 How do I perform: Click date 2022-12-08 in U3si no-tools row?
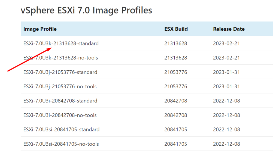(226, 144)
